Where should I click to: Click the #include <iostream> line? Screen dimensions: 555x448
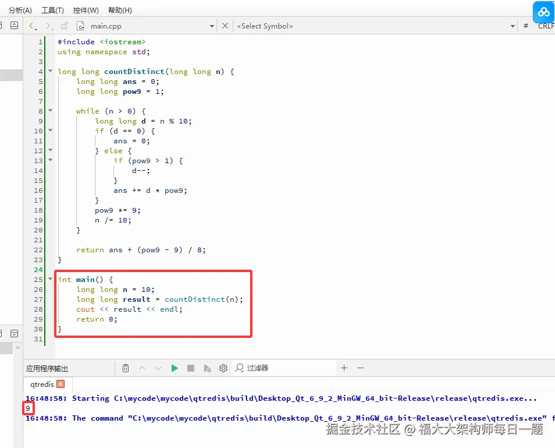point(102,42)
